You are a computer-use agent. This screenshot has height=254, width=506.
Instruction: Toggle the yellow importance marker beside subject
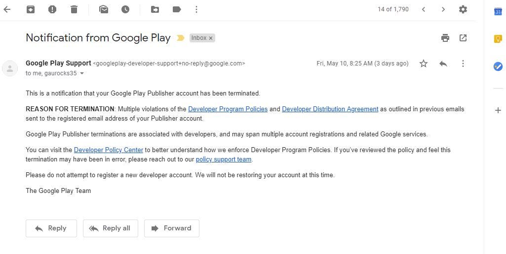point(181,38)
